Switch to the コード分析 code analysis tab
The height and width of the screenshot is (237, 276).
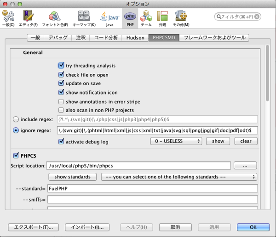106,38
